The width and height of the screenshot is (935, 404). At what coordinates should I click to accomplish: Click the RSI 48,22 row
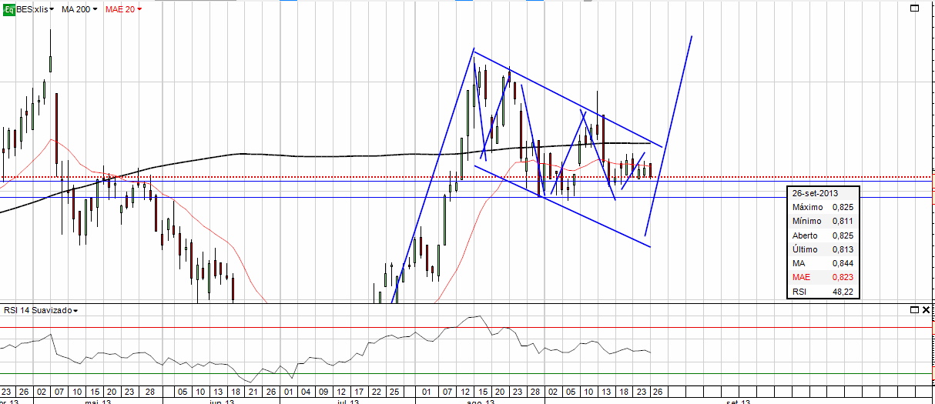click(822, 292)
